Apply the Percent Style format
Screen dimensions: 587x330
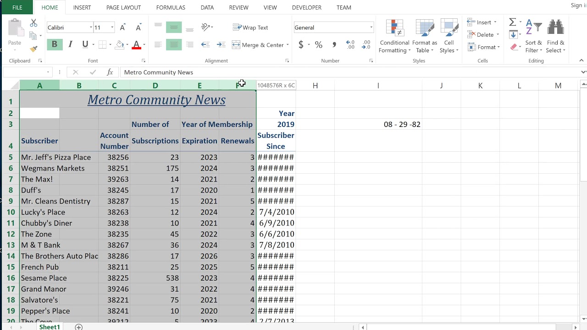coord(319,45)
